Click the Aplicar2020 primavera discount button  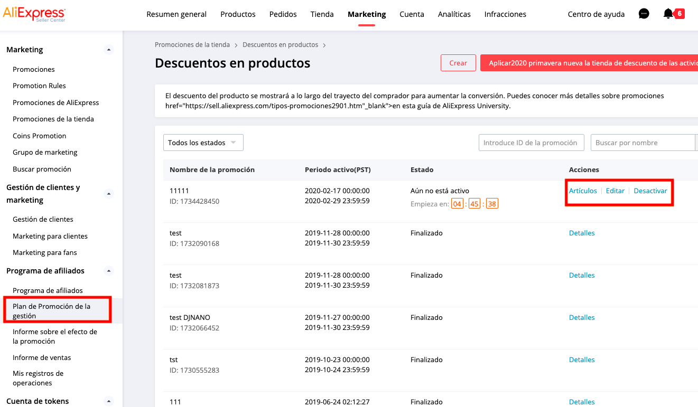coord(589,63)
